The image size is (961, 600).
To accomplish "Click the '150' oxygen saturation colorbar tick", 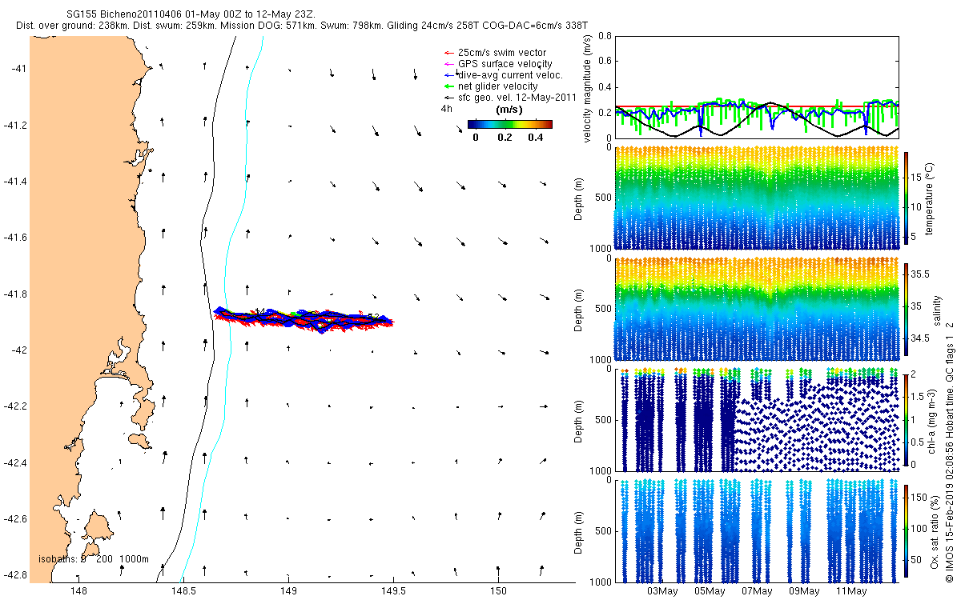I will [x=919, y=497].
